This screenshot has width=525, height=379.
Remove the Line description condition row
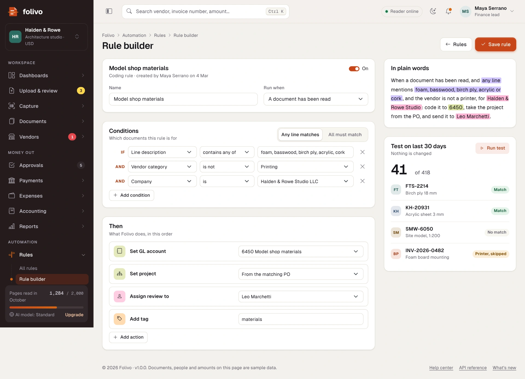(362, 152)
